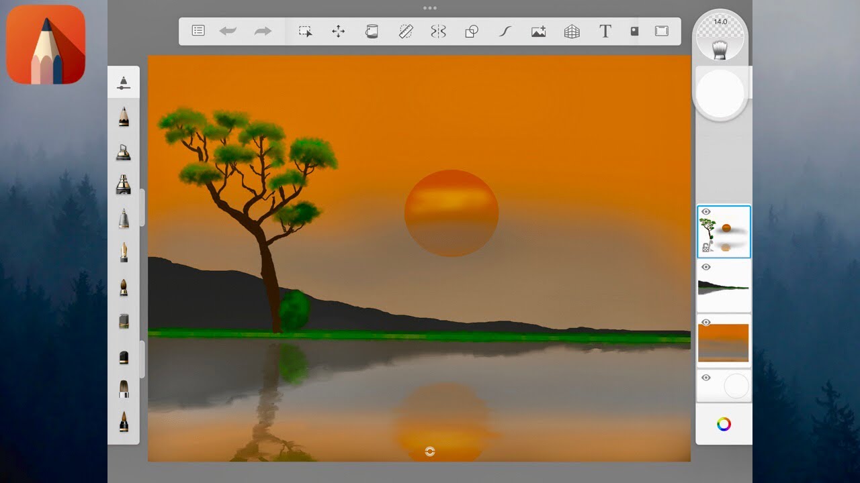Open the Shapes draw styles tool
The image size is (860, 483).
472,32
